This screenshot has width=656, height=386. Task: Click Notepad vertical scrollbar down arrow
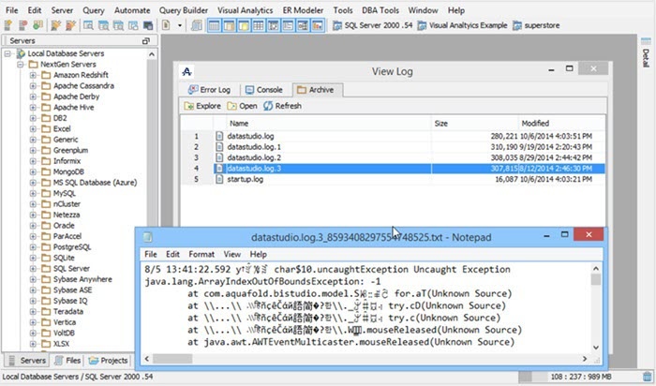[x=596, y=347]
